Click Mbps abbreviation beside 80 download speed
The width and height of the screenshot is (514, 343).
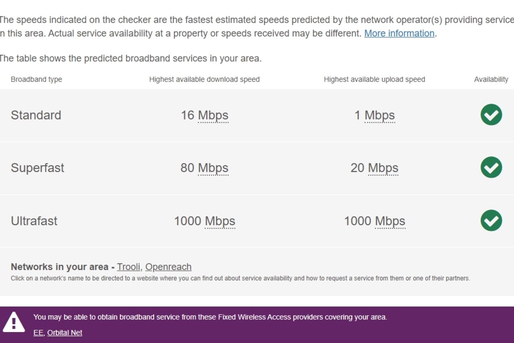pos(213,168)
